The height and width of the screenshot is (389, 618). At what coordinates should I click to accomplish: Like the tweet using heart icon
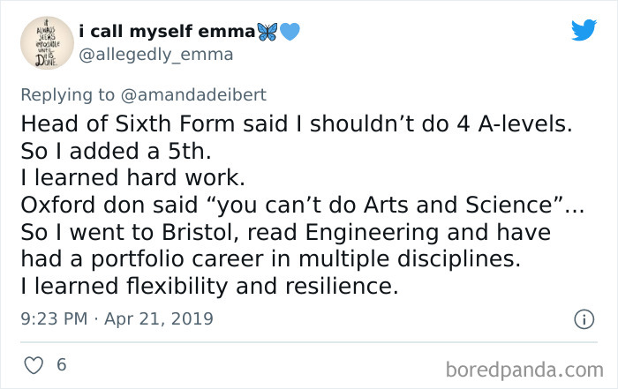tap(31, 363)
